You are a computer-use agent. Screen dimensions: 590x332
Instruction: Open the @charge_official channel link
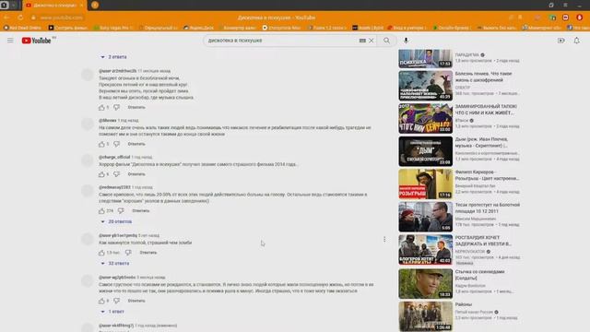114,157
